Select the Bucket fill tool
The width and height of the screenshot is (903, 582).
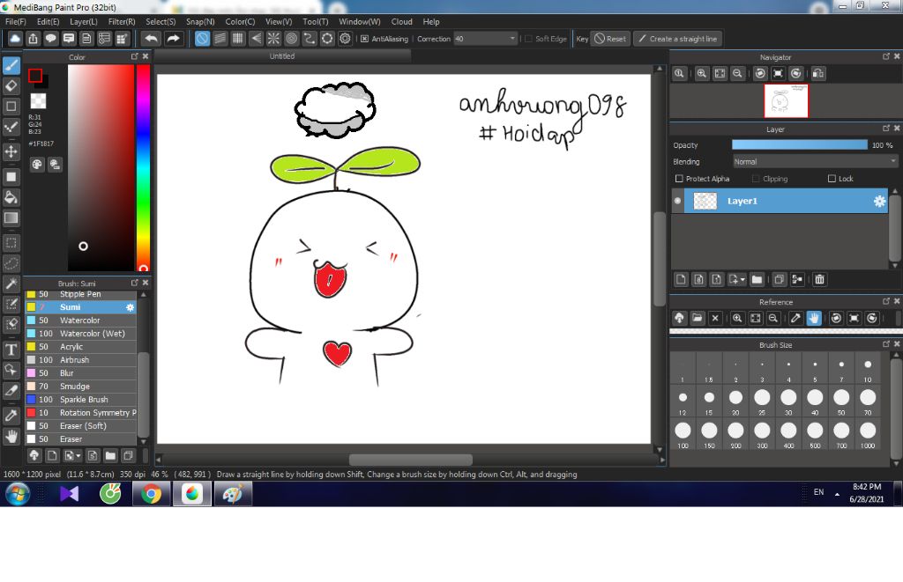[11, 198]
